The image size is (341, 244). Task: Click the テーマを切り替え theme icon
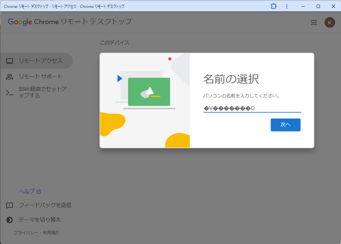point(9,219)
